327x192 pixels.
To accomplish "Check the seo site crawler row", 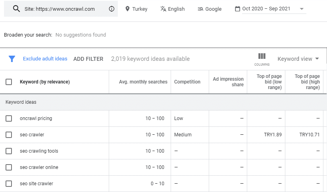I will (9, 184).
